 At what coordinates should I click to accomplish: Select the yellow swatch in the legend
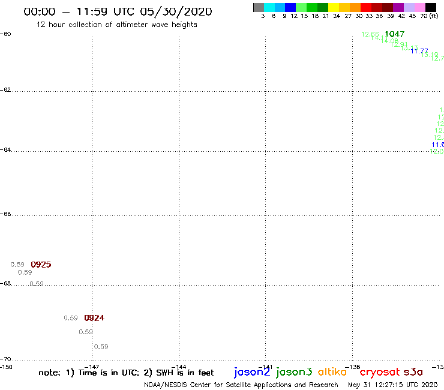(334, 7)
